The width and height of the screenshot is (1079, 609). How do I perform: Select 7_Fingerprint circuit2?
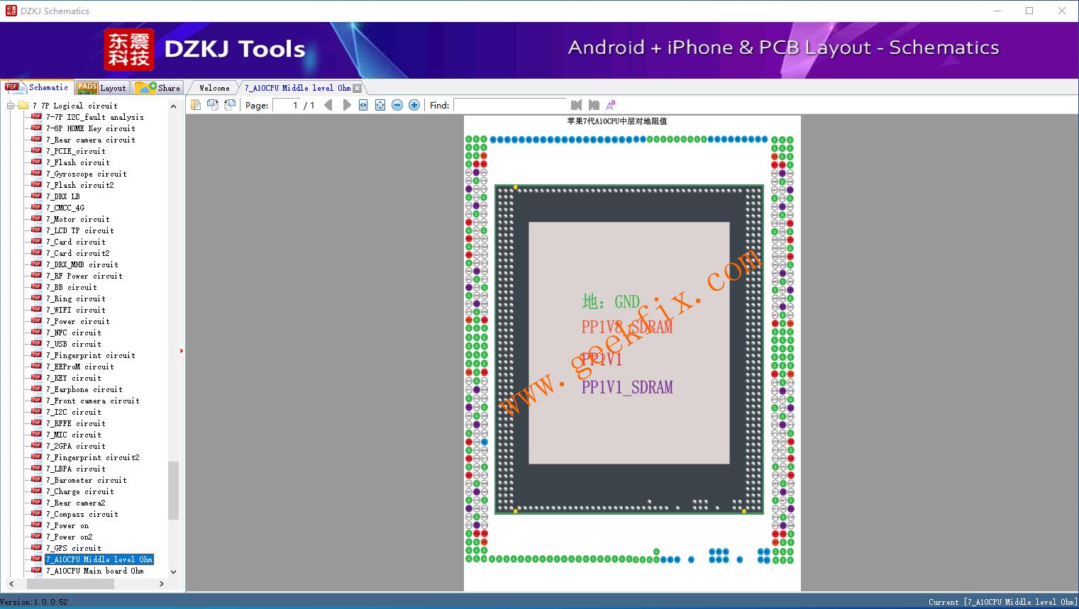pos(93,457)
